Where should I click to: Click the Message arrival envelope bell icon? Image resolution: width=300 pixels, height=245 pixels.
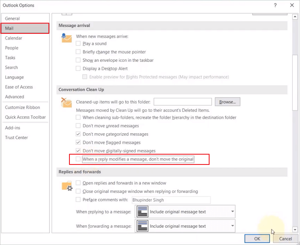point(66,38)
